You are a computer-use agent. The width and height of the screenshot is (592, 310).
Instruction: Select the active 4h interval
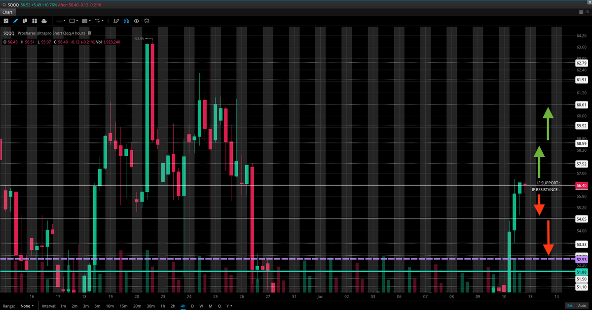coord(183,306)
